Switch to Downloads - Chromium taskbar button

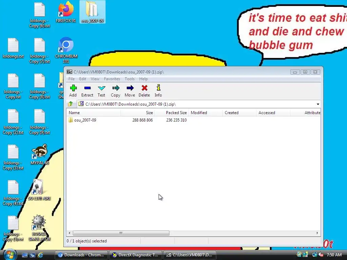pos(81,255)
